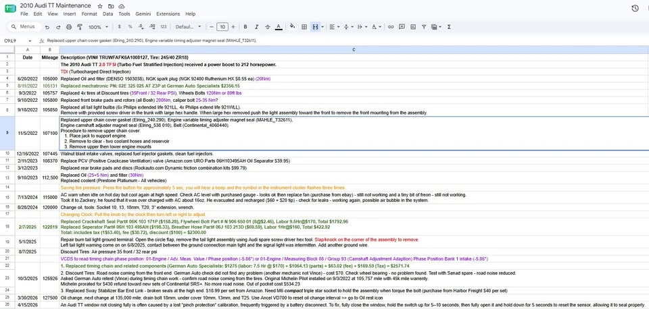Increase decimal places
This screenshot has height=309, width=649.
152,27
